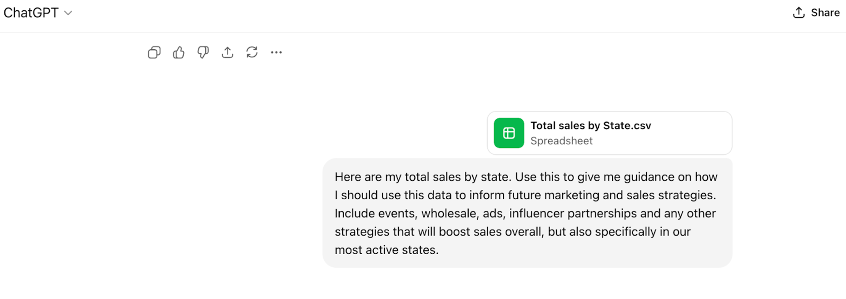
Task: Open the Total sales by State.csv filename
Action: [x=590, y=126]
